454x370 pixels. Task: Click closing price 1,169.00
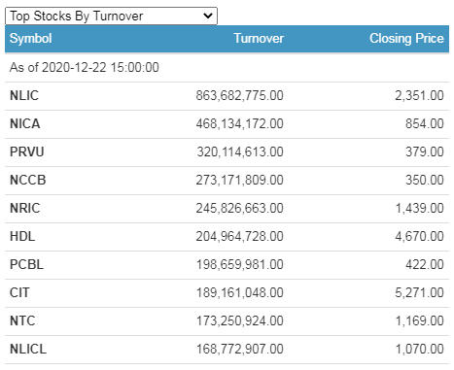click(420, 320)
